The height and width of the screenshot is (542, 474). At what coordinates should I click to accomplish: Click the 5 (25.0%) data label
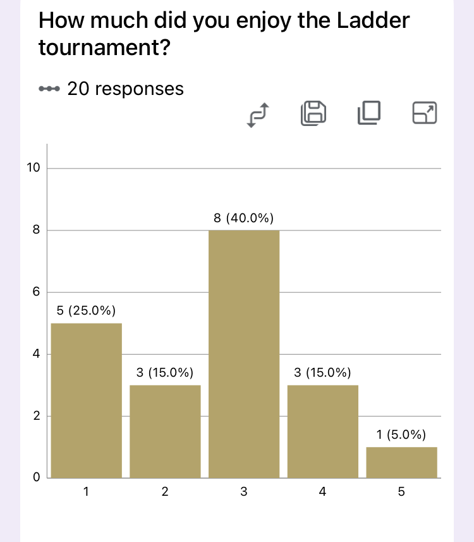pyautogui.click(x=86, y=310)
